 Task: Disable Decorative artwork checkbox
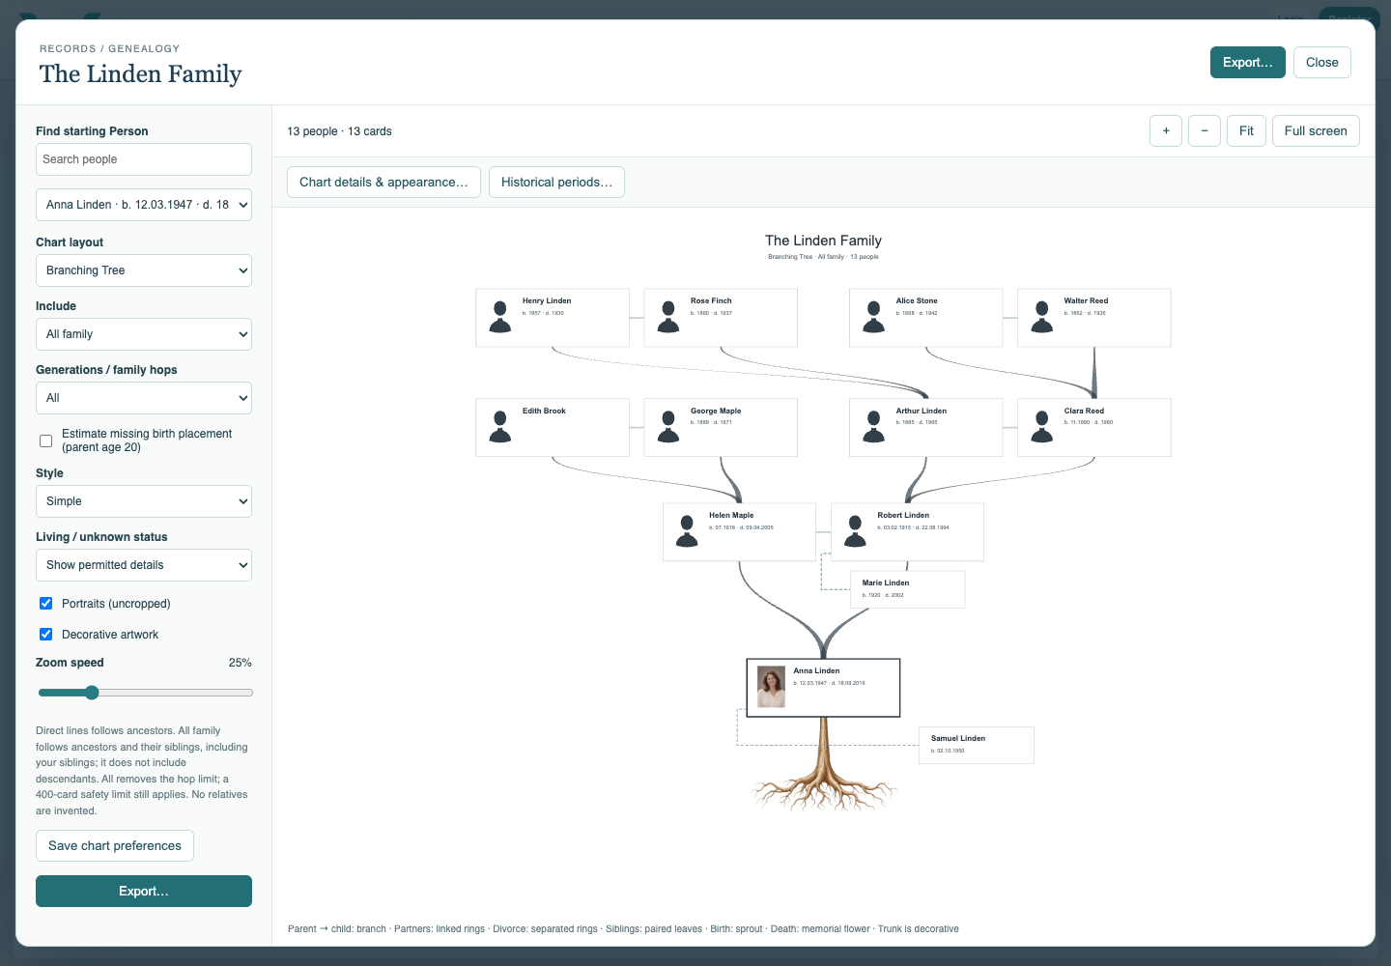[45, 635]
